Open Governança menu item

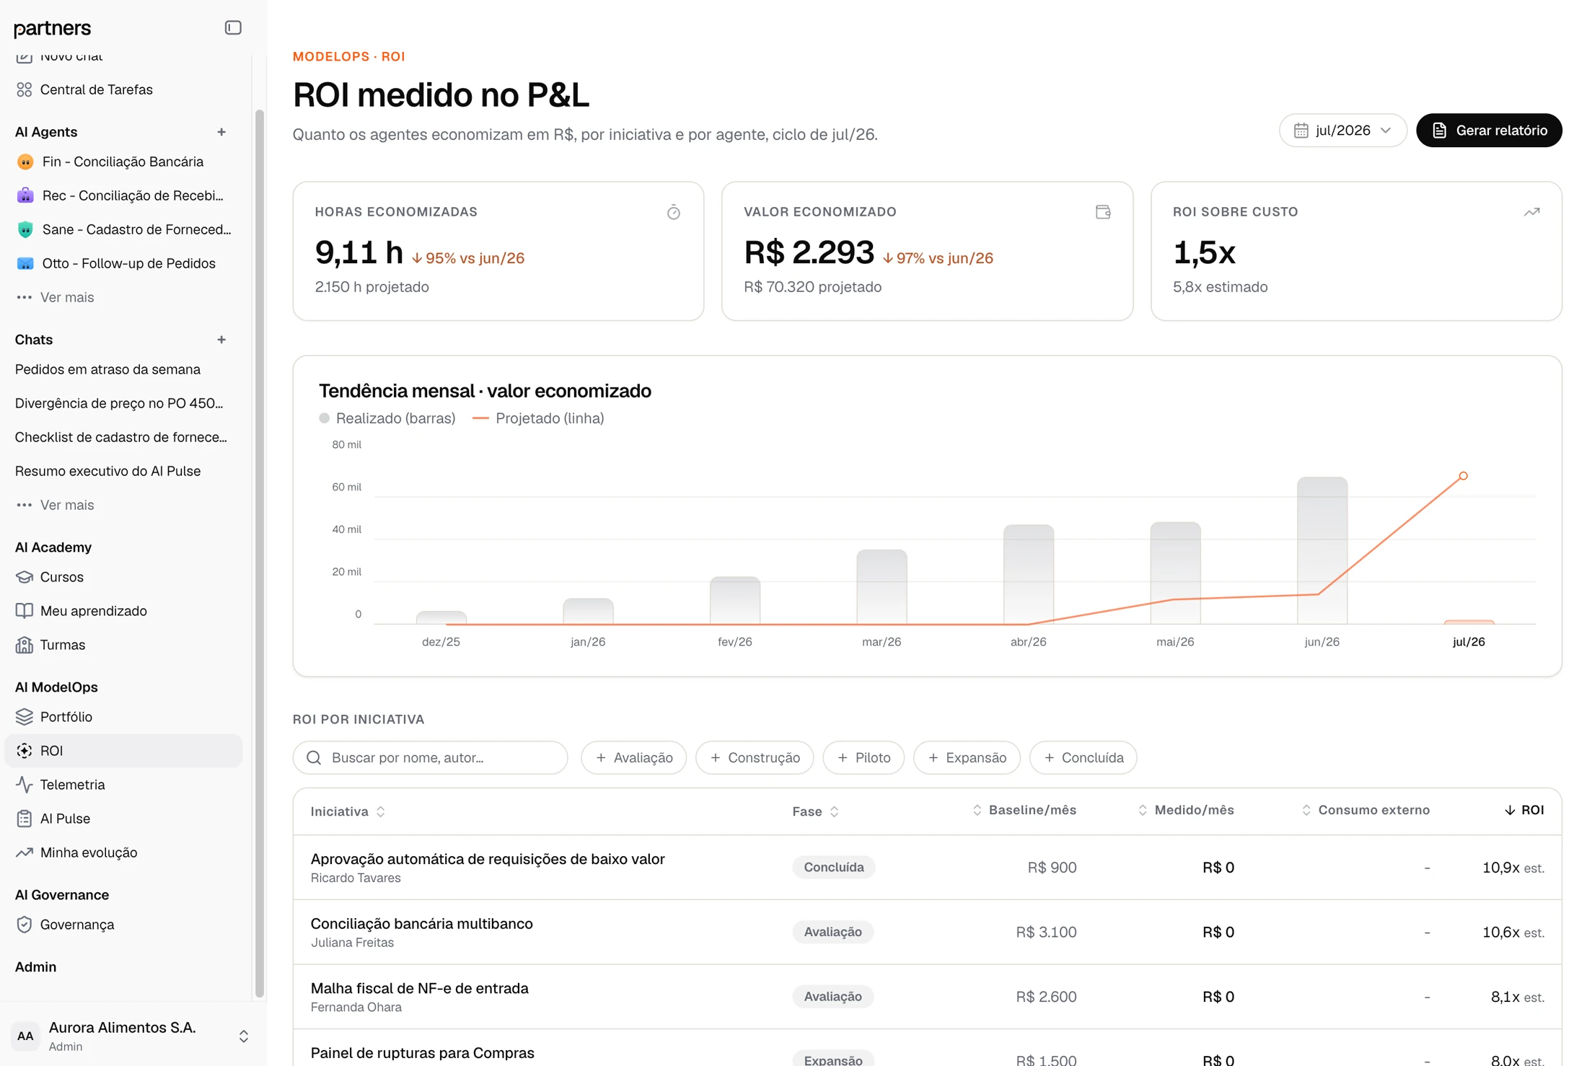[123, 925]
